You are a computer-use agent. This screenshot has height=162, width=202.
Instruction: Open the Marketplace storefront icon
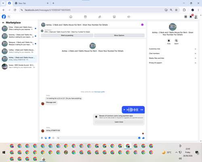tap(114, 17)
